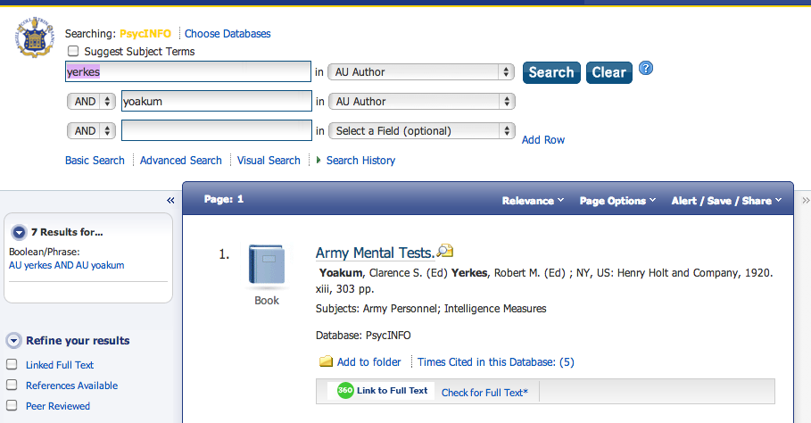Open the AU Author field dropdown for yoakum
This screenshot has width=811, height=423.
tap(422, 102)
